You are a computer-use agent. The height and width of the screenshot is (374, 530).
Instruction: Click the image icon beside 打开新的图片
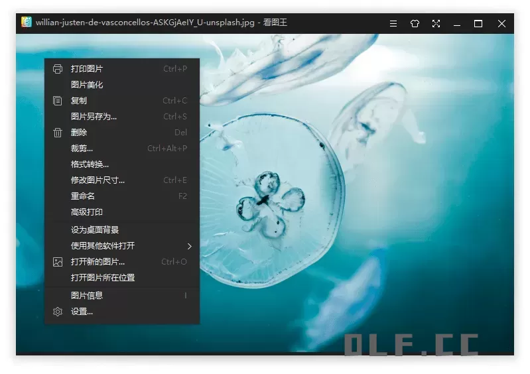click(58, 262)
